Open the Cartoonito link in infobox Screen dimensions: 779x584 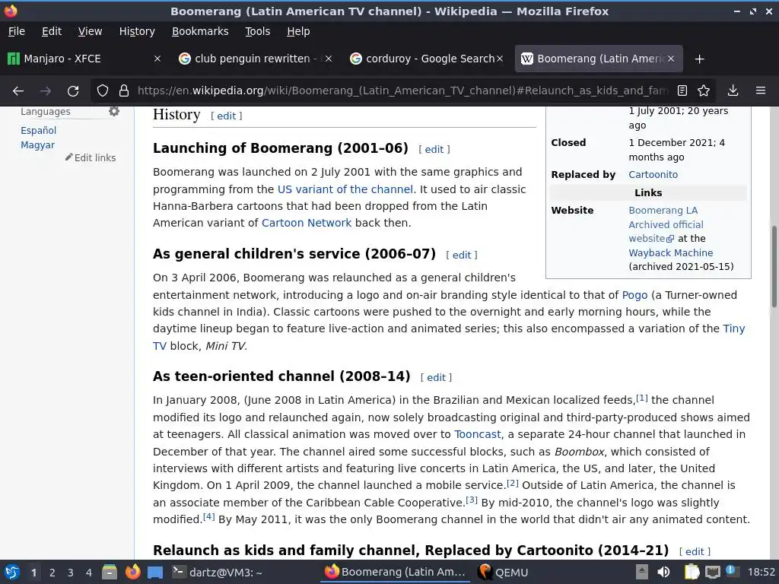pyautogui.click(x=653, y=175)
